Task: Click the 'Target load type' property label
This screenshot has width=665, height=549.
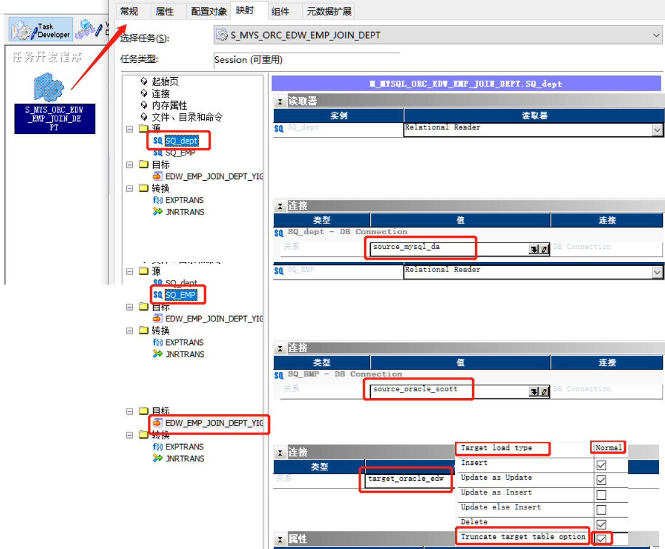Action: click(x=496, y=448)
